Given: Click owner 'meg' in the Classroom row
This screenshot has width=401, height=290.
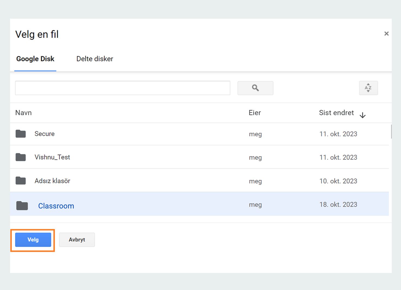Looking at the screenshot, I should [255, 205].
